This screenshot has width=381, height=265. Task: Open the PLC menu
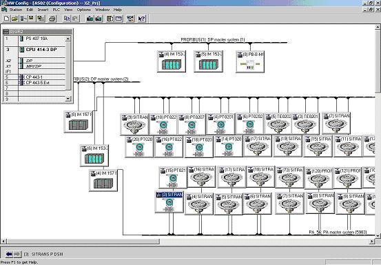coord(56,10)
